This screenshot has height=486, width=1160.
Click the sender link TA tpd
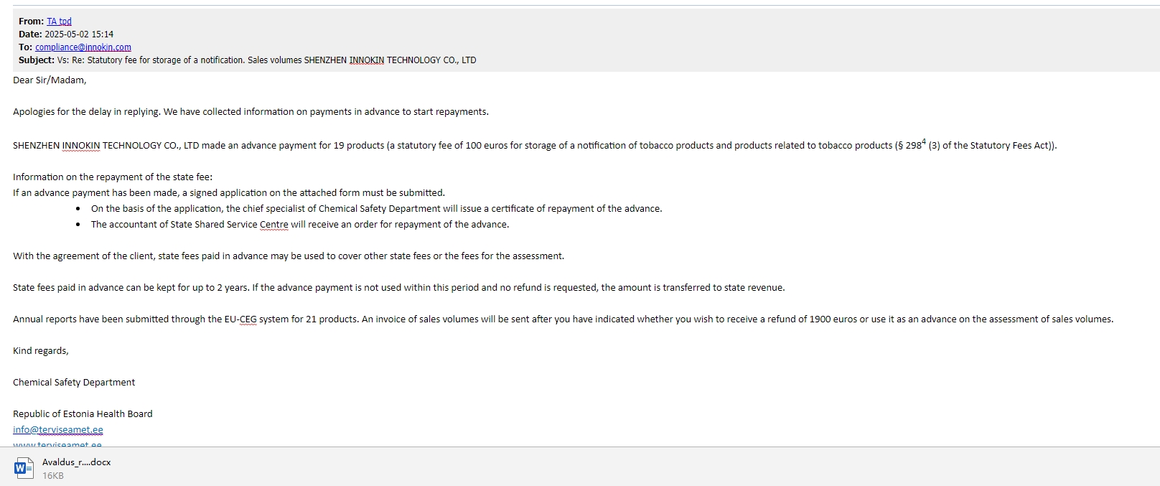click(x=59, y=22)
